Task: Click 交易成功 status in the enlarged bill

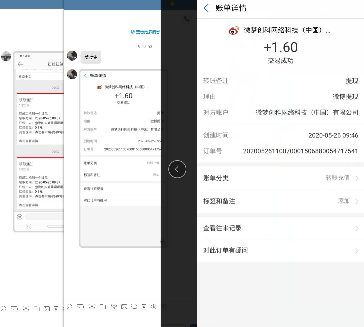Action: tap(281, 61)
